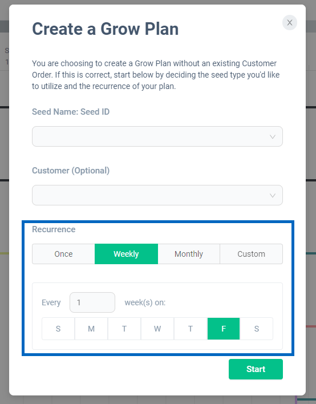Close the Create a Grow Plan dialog
This screenshot has width=316, height=404.
click(x=289, y=23)
